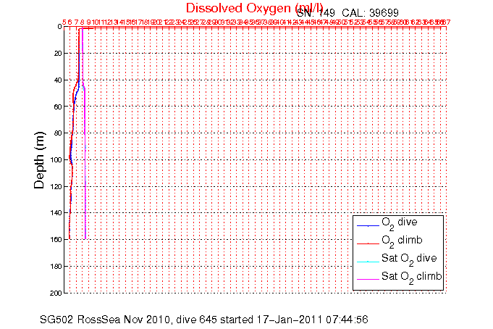Click the red O2 climb legend line sample
This screenshot has width=493, height=329.
(368, 243)
